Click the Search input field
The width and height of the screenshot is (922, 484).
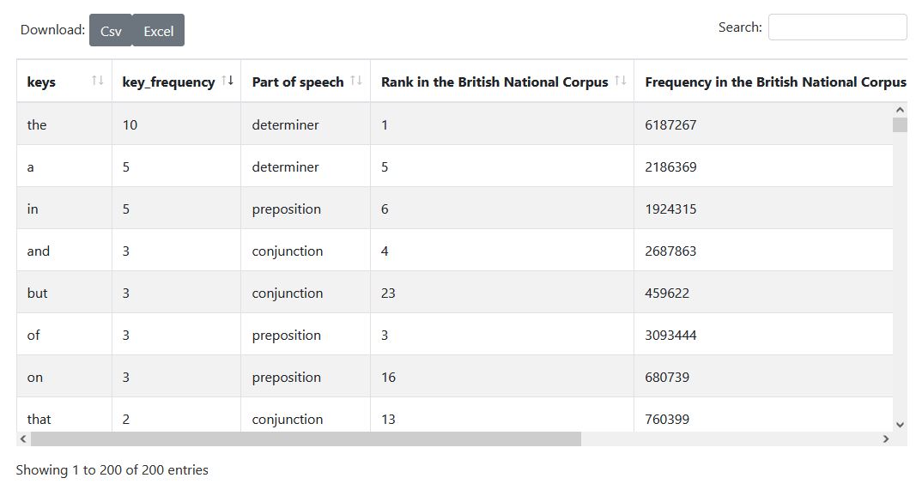point(837,27)
